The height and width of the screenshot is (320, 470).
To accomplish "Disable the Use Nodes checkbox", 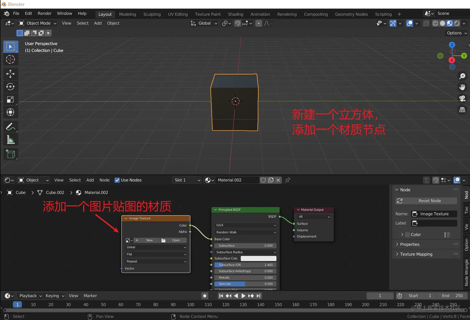I will (x=117, y=180).
